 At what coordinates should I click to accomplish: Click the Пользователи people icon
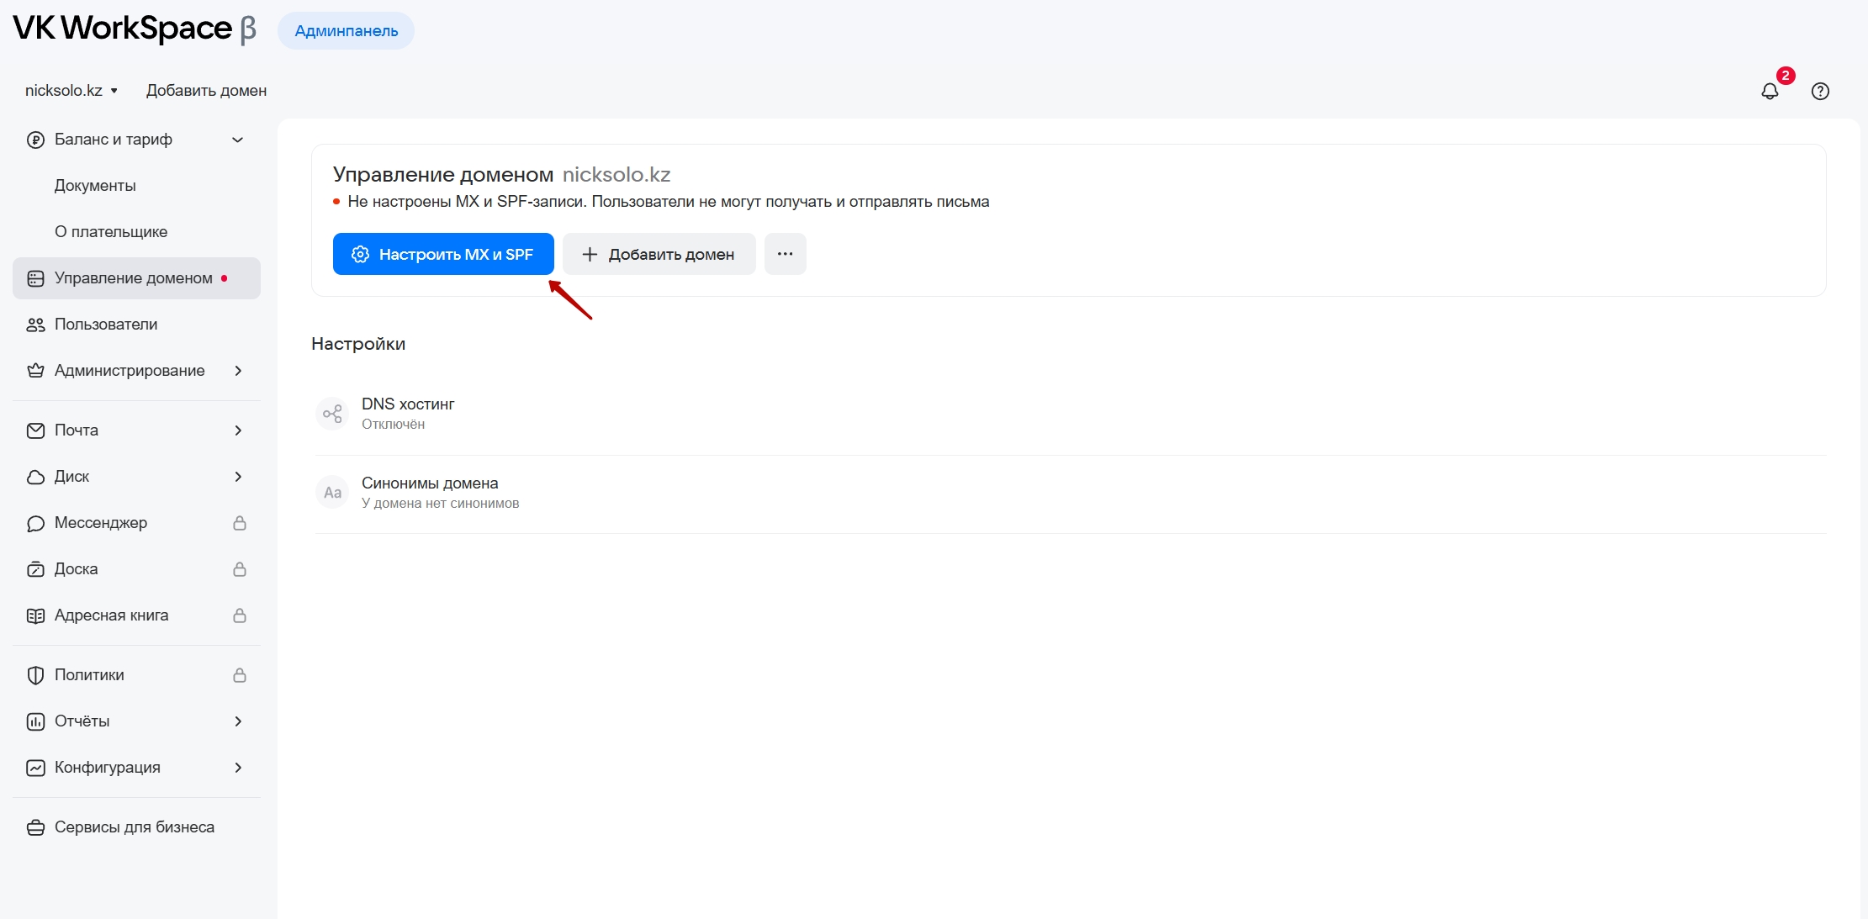35,325
